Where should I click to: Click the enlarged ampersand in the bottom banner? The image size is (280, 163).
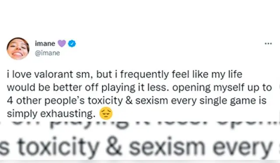(x=114, y=147)
